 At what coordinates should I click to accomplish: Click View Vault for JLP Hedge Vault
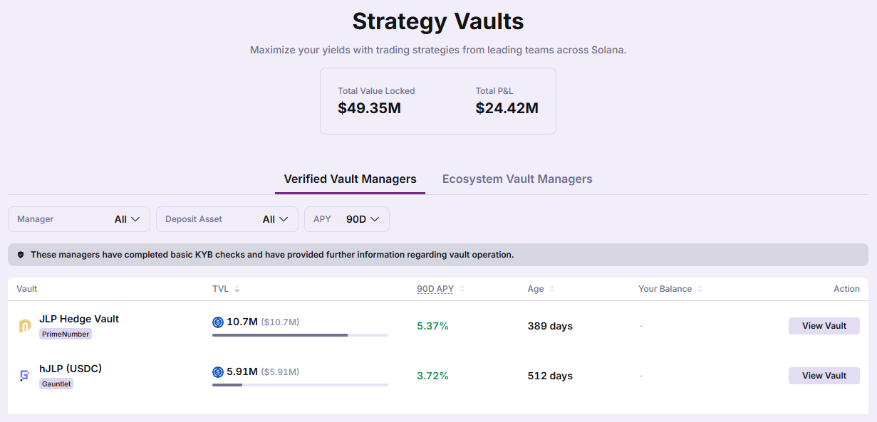824,326
